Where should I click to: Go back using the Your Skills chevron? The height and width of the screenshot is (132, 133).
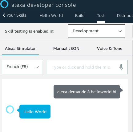(x=4, y=15)
